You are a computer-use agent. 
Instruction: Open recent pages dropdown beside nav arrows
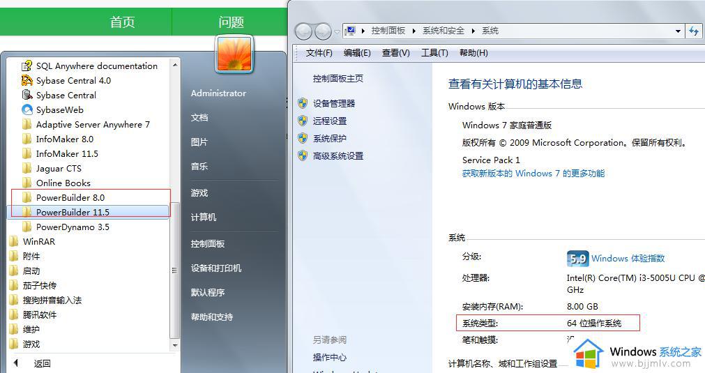click(x=337, y=32)
